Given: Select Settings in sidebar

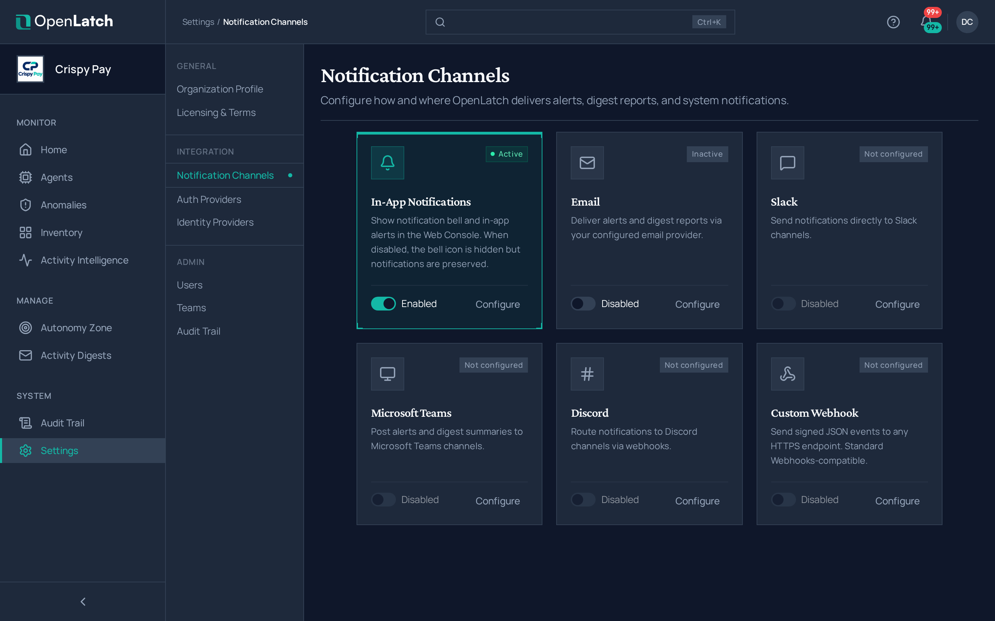Looking at the screenshot, I should [x=83, y=451].
